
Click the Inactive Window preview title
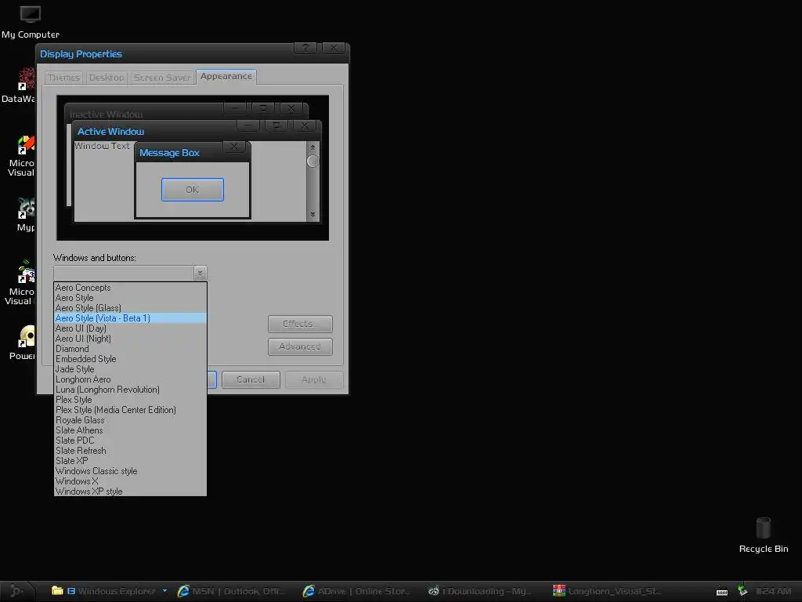(x=107, y=114)
